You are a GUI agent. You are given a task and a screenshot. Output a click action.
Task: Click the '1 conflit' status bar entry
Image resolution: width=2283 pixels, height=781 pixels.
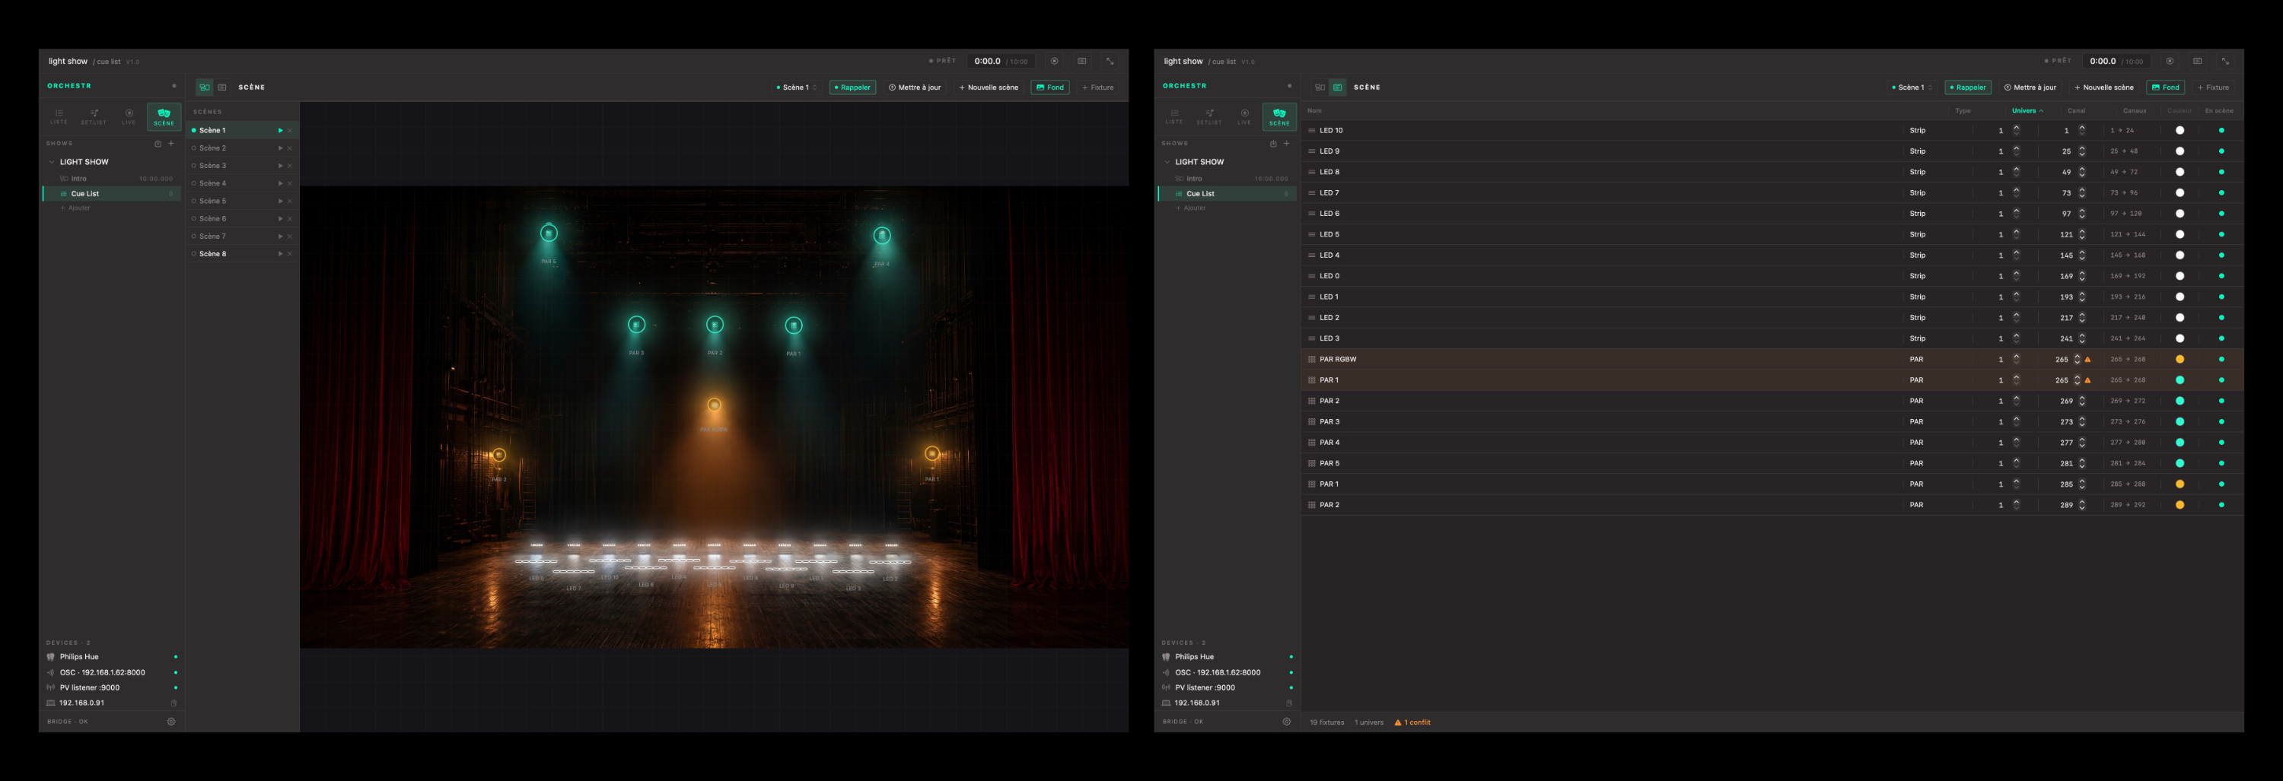1412,722
